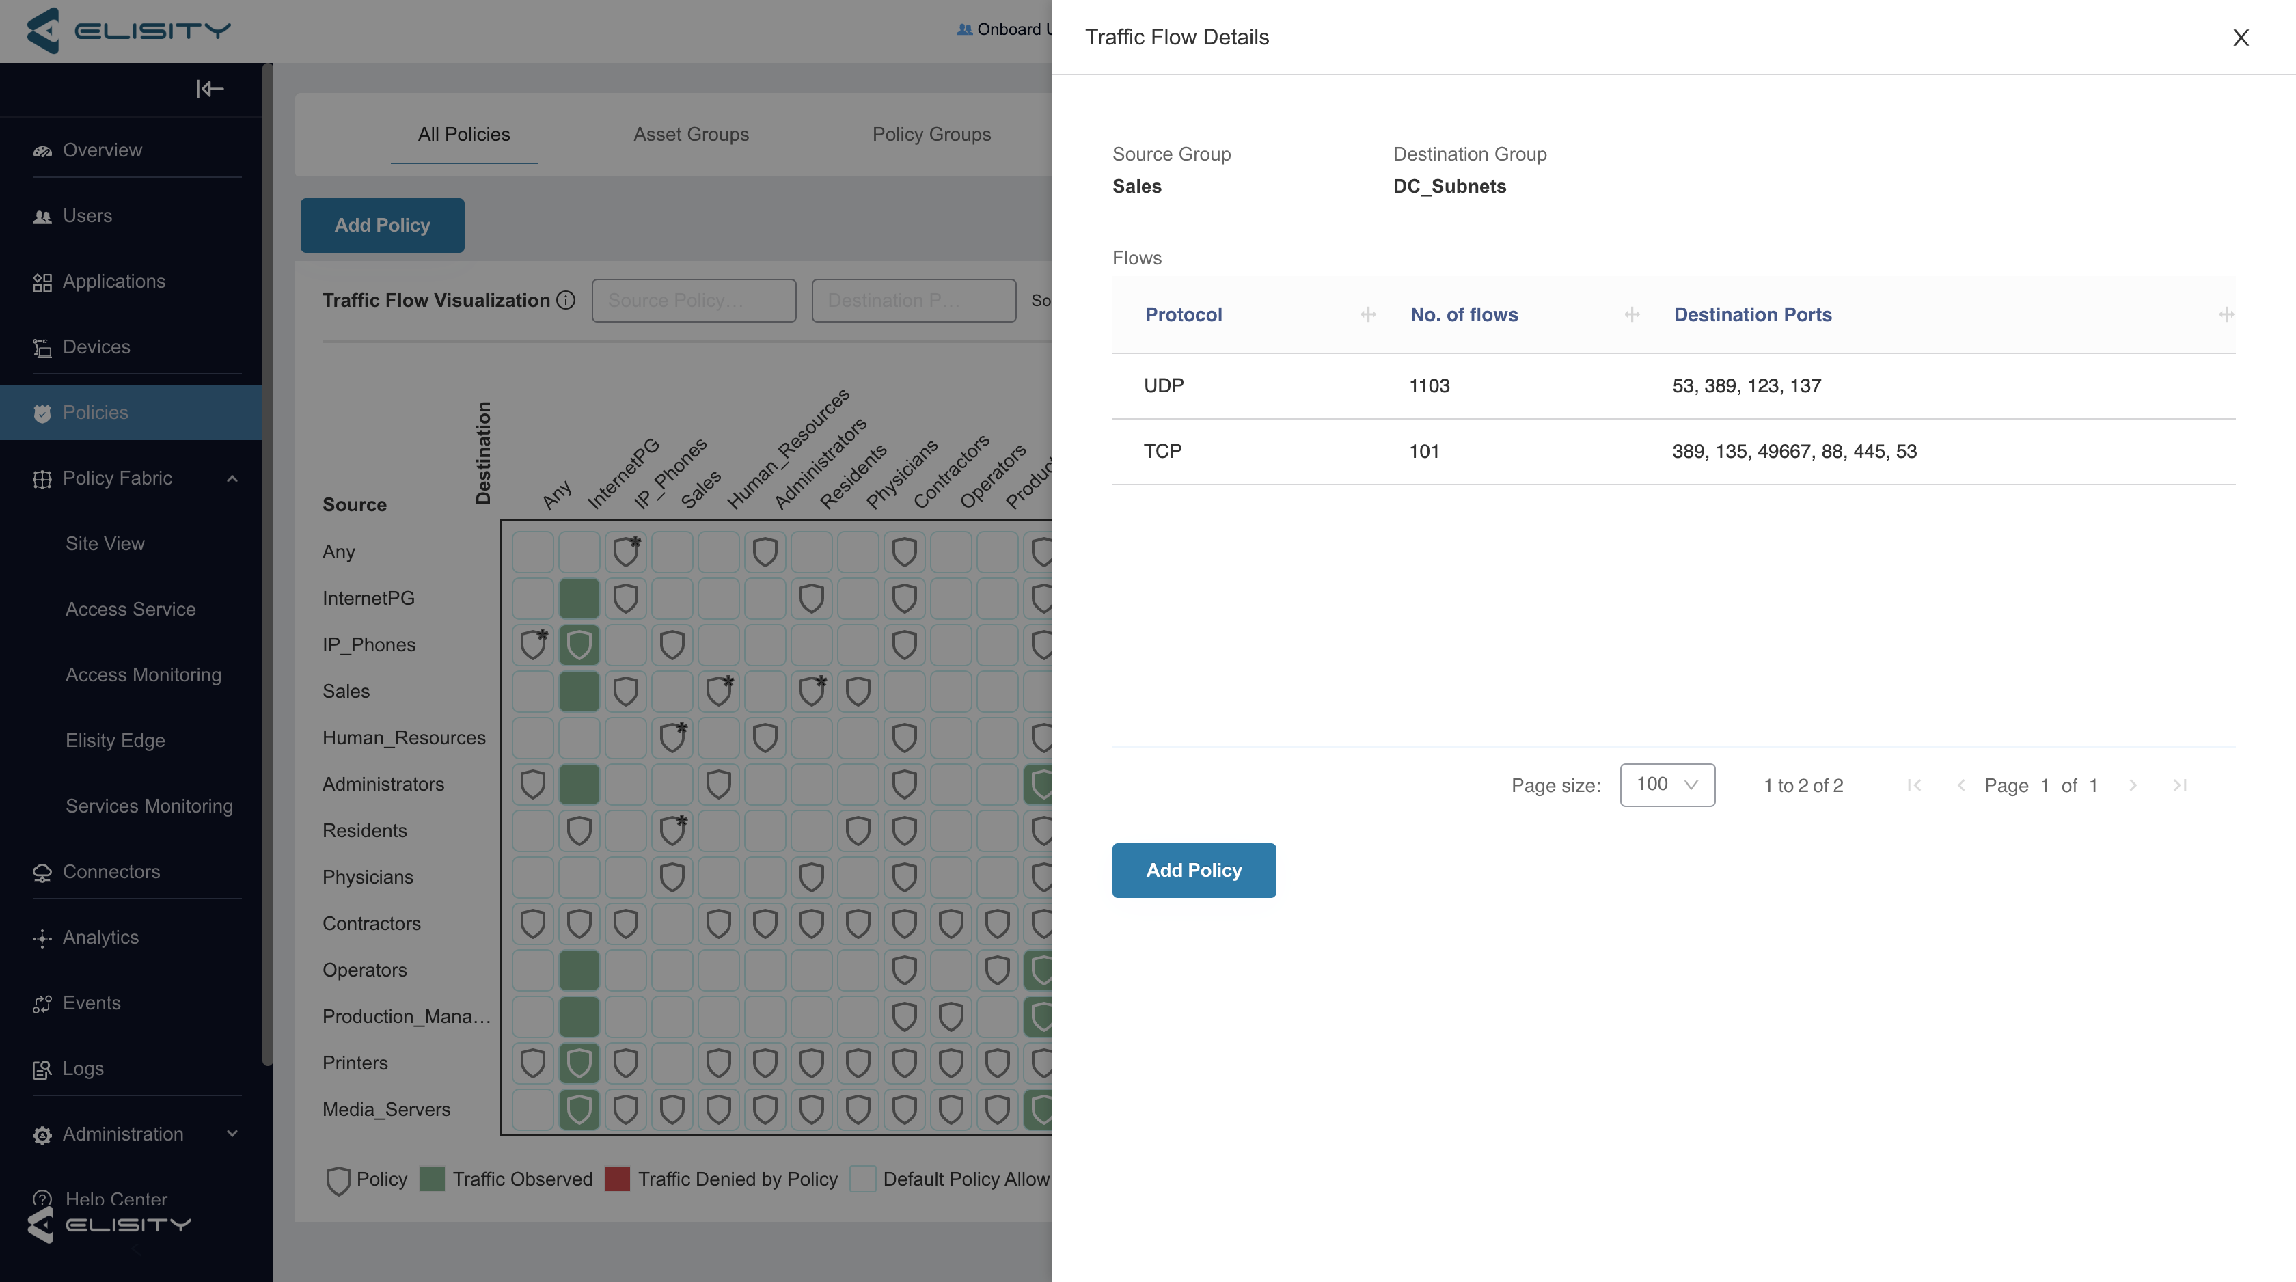Expand the Administration menu chevron
2296x1282 pixels.
[x=232, y=1134]
